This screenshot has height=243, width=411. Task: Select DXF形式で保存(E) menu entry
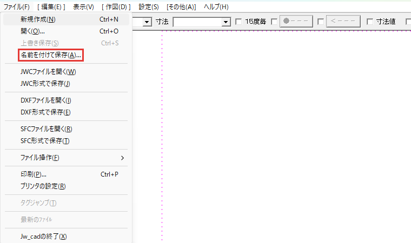66,112
